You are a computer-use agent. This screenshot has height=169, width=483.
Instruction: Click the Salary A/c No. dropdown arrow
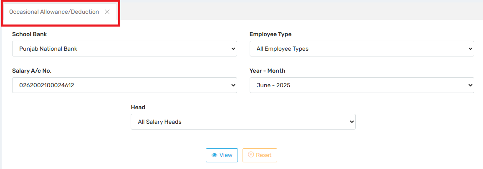click(233, 85)
